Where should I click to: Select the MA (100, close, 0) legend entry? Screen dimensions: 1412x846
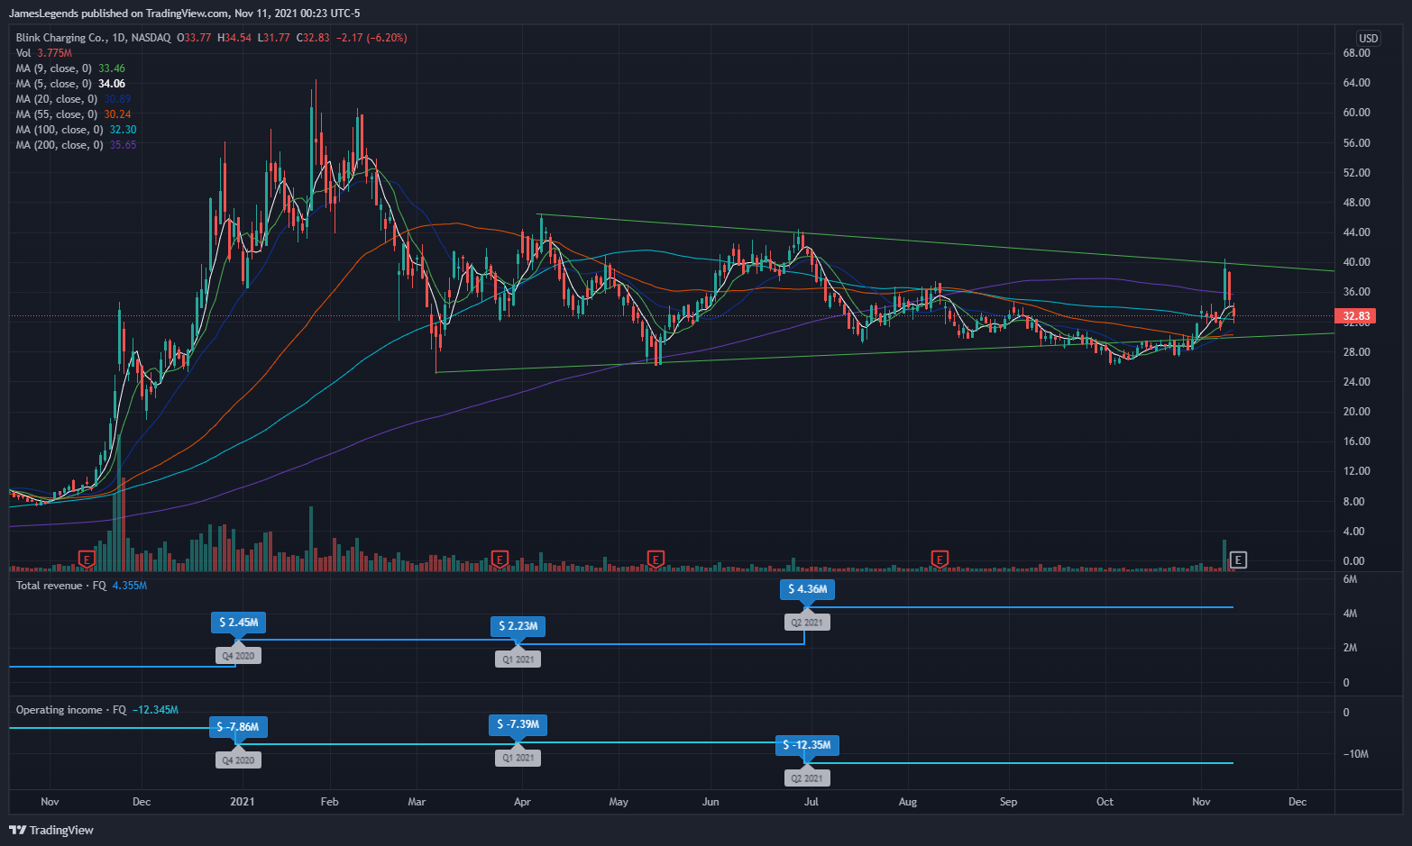pyautogui.click(x=76, y=130)
